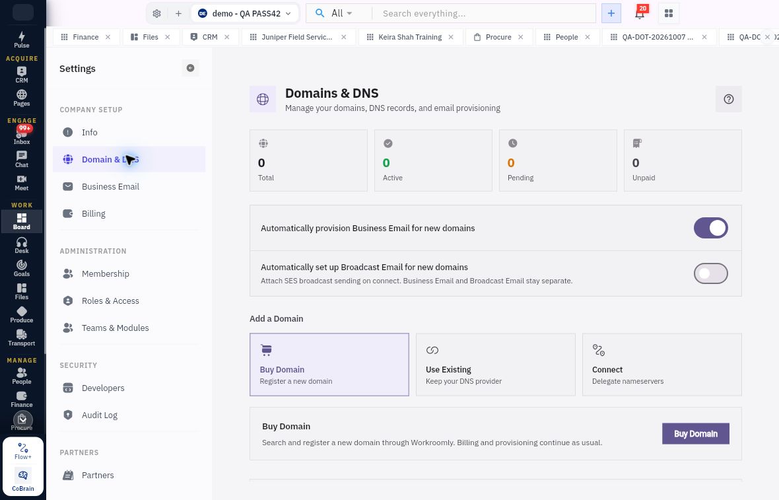The image size is (779, 500).
Task: Open Membership administration page
Action: click(129, 273)
